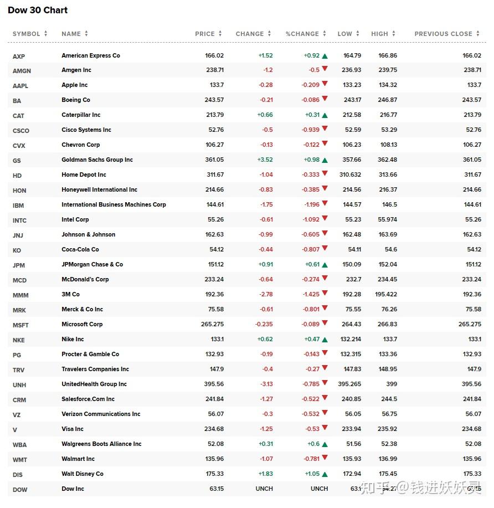This screenshot has width=494, height=508.
Task: Open the Goldman Sachs Group Inc link
Action: [97, 160]
